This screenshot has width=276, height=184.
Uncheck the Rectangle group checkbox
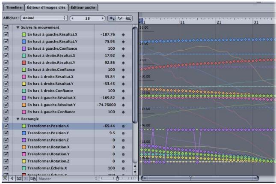pyautogui.click(x=6, y=119)
